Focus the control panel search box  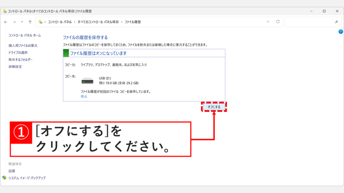pyautogui.click(x=313, y=22)
